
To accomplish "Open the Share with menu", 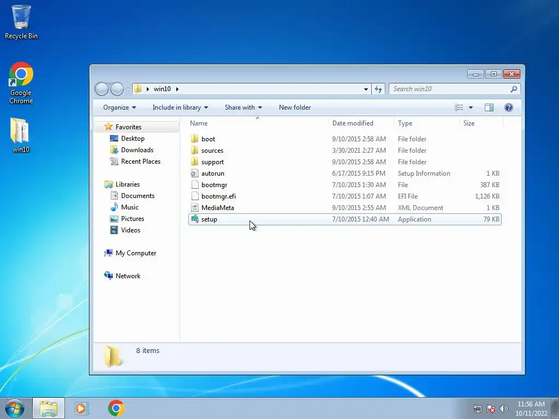I will pos(243,107).
